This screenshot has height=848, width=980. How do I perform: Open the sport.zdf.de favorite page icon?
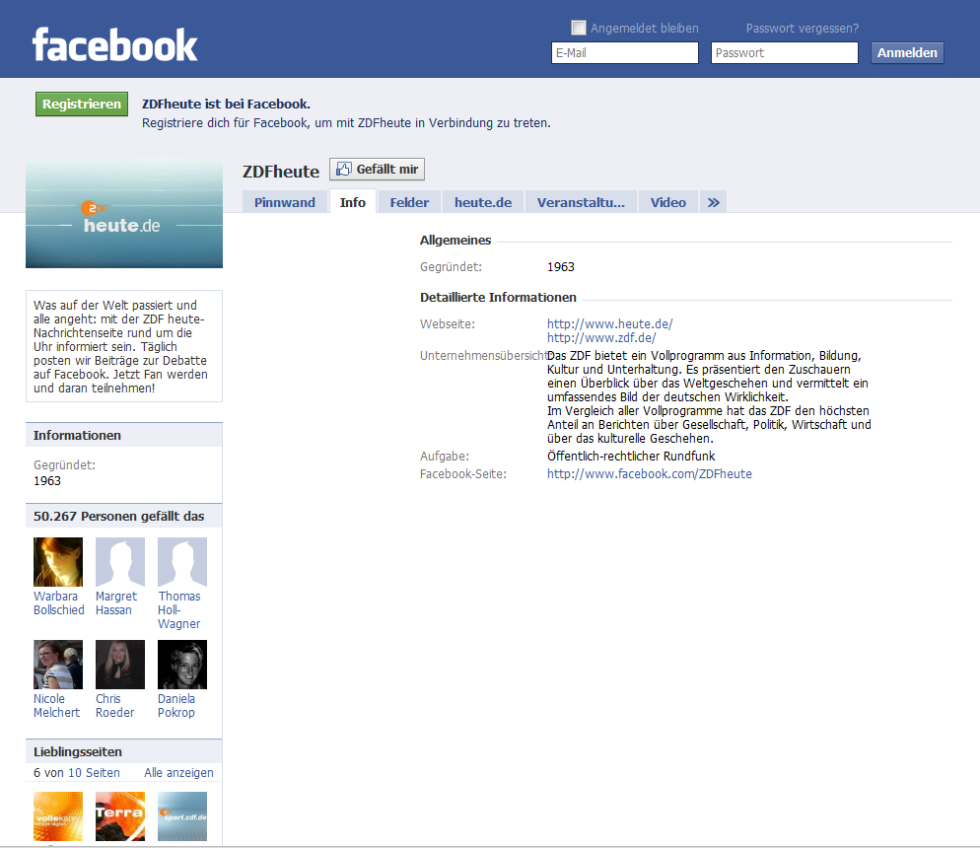pyautogui.click(x=182, y=816)
